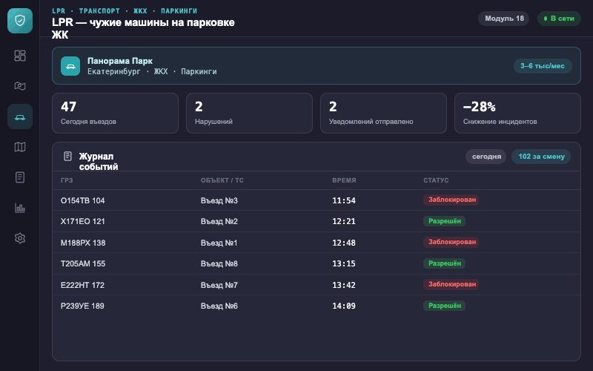Click Разрешён status for Т205АМ 155
Viewport: 593px width, 371px height.
click(444, 263)
